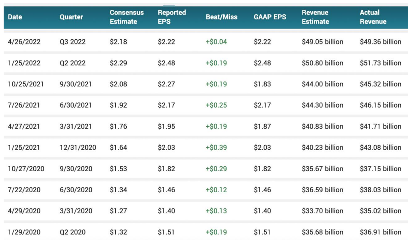The image size is (408, 242).
Task: Select the +$0.25 beat value
Action: coord(216,105)
